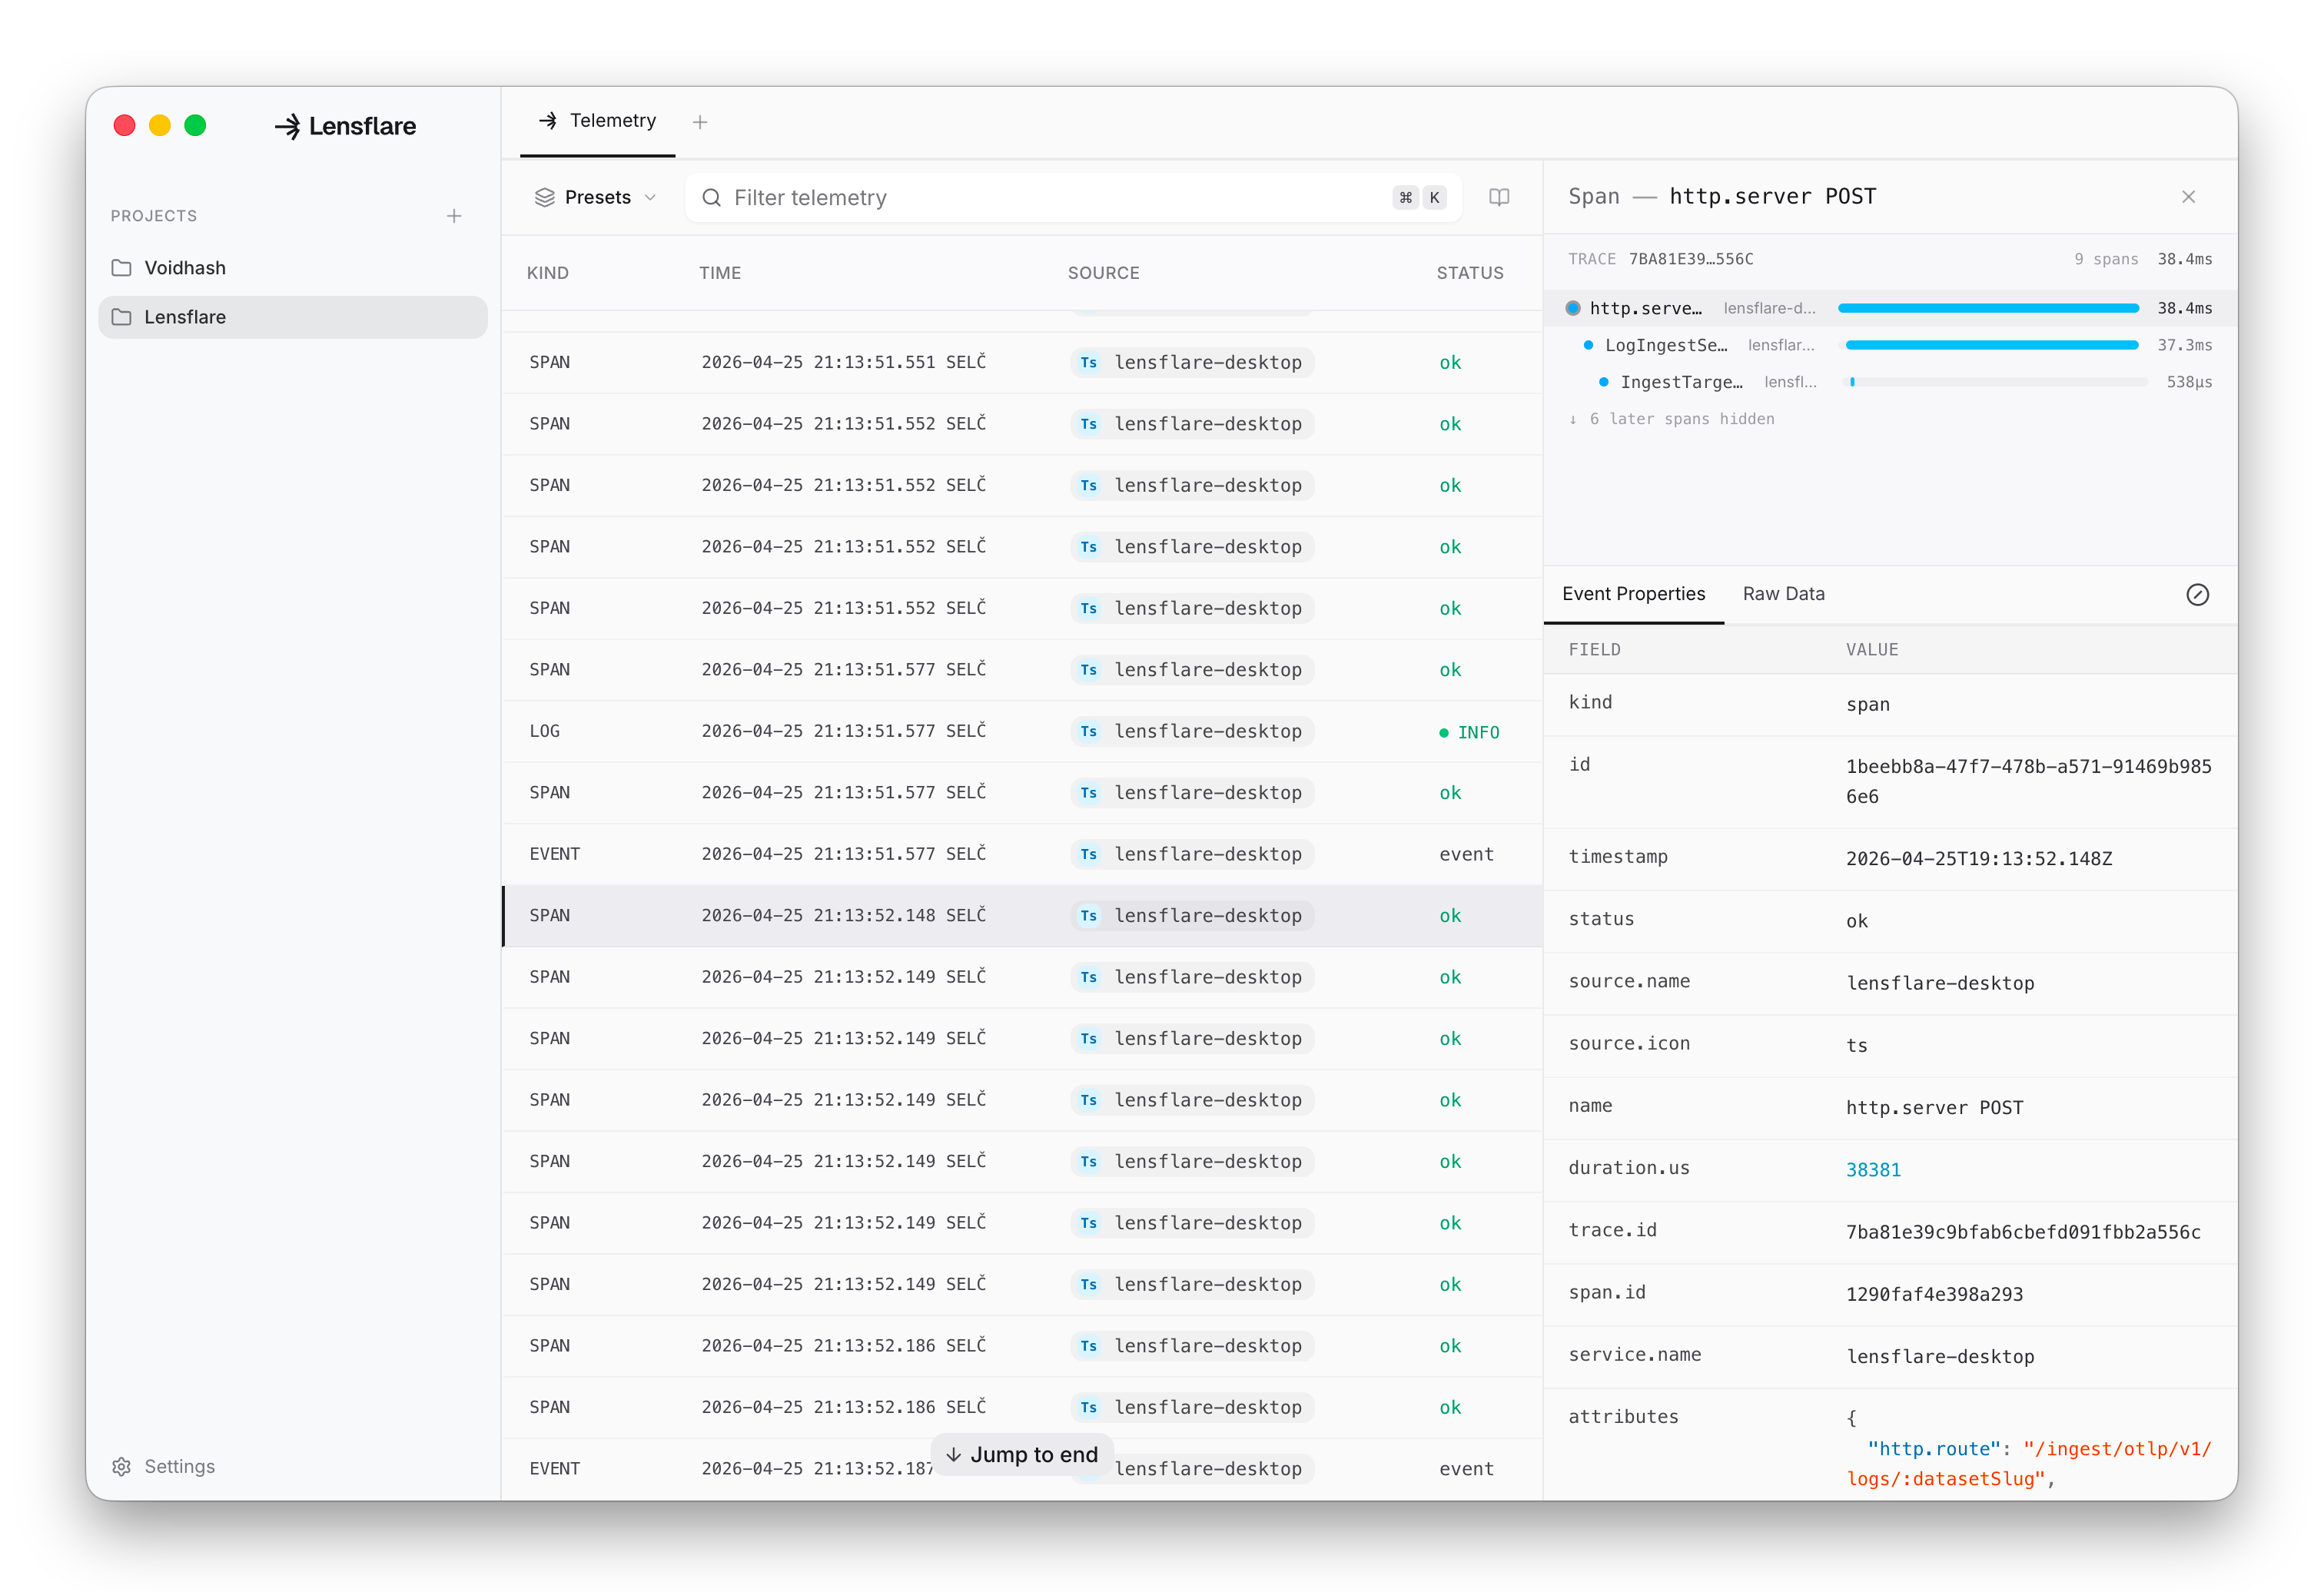Click the LogIngestSe span duration bar

point(1991,345)
